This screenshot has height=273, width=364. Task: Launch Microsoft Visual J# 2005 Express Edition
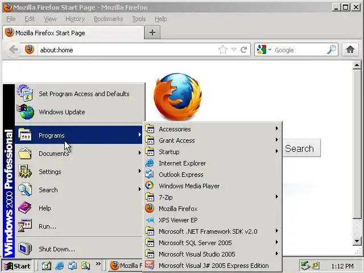pyautogui.click(x=212, y=266)
